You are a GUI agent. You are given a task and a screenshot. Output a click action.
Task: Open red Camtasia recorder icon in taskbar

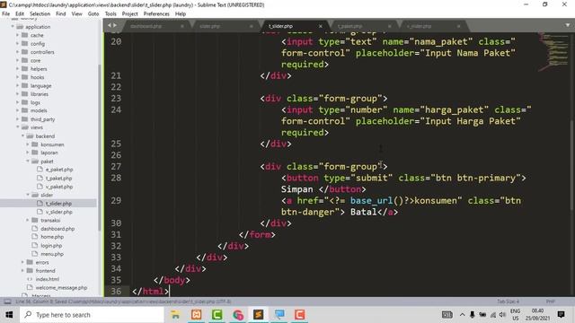300,315
